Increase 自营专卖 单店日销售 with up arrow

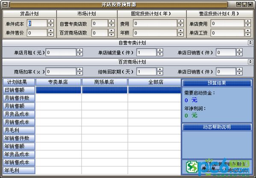[239, 50]
